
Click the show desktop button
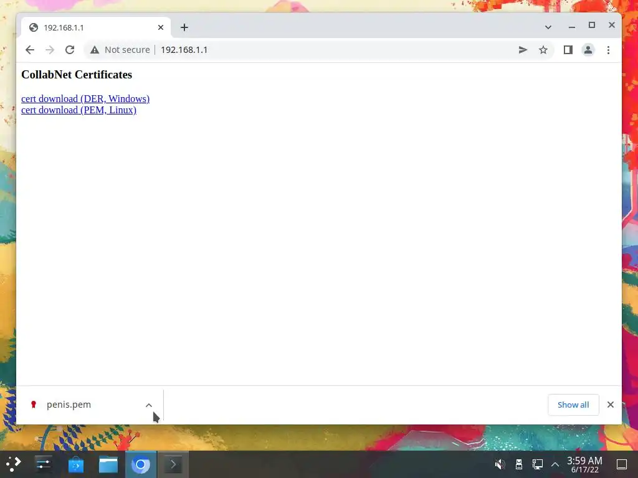click(x=622, y=464)
